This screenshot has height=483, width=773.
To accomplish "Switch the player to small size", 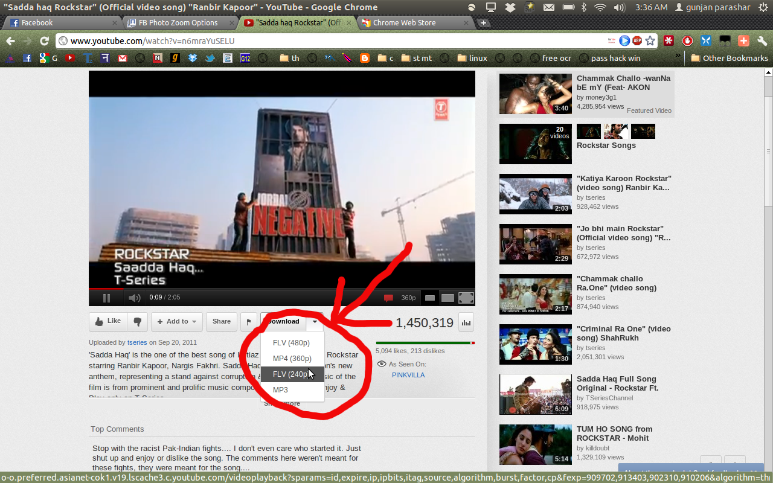I will point(429,298).
